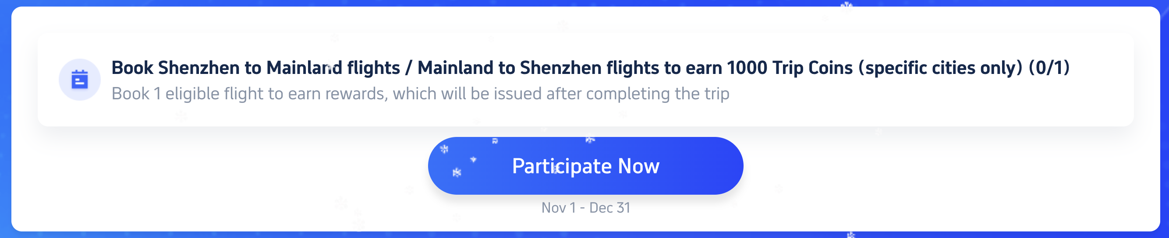Click the word Participate on the button

[562, 166]
